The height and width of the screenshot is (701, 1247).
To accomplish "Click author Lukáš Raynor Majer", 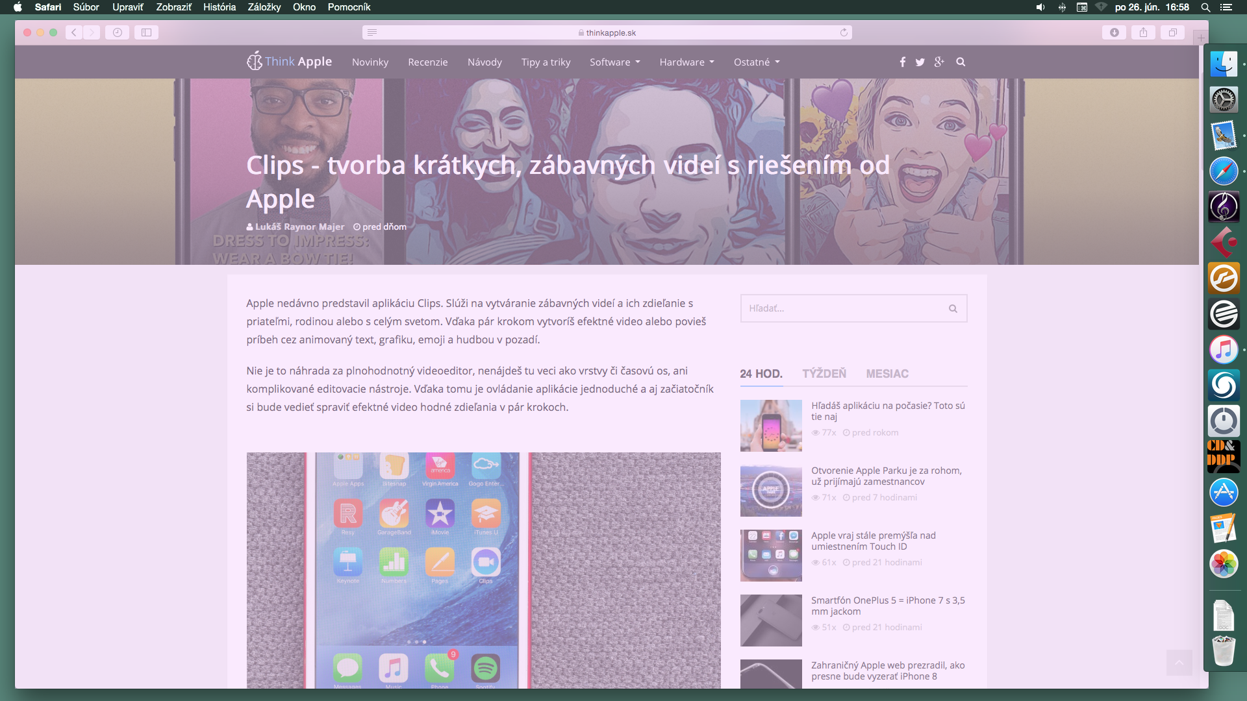I will pos(299,227).
